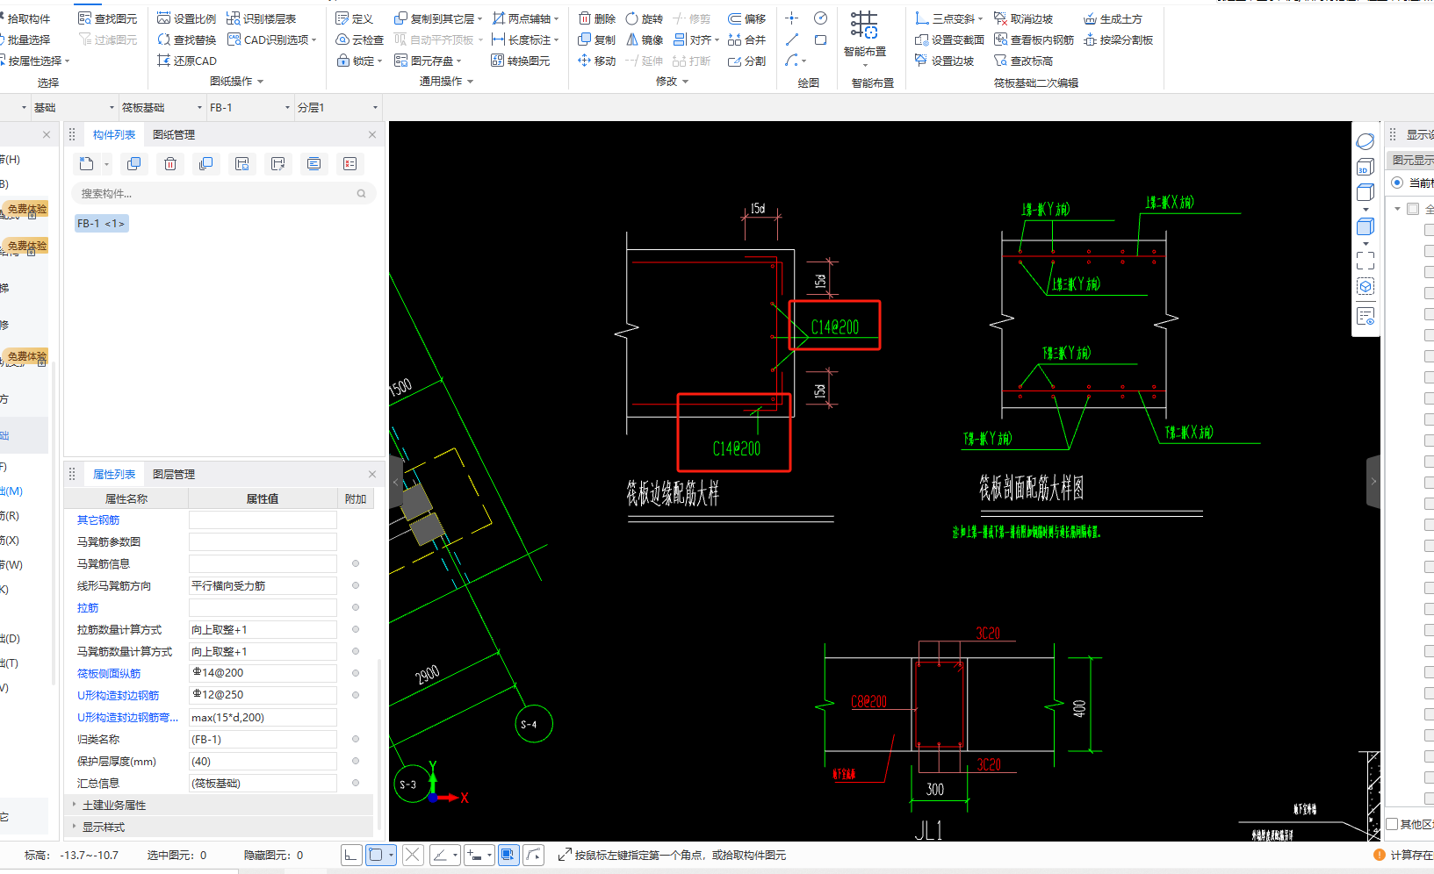Image resolution: width=1434 pixels, height=874 pixels.
Task: Click the 转换图元 convert element tool
Action: 520,61
